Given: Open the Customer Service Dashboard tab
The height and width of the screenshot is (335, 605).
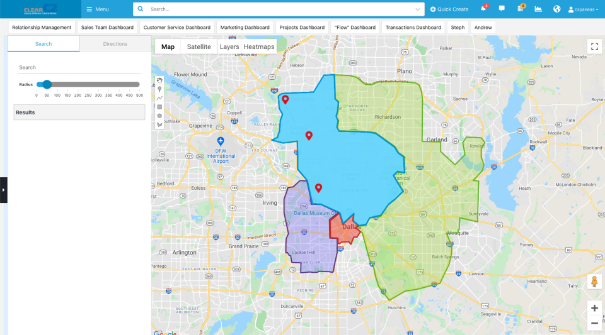Looking at the screenshot, I should [x=177, y=27].
